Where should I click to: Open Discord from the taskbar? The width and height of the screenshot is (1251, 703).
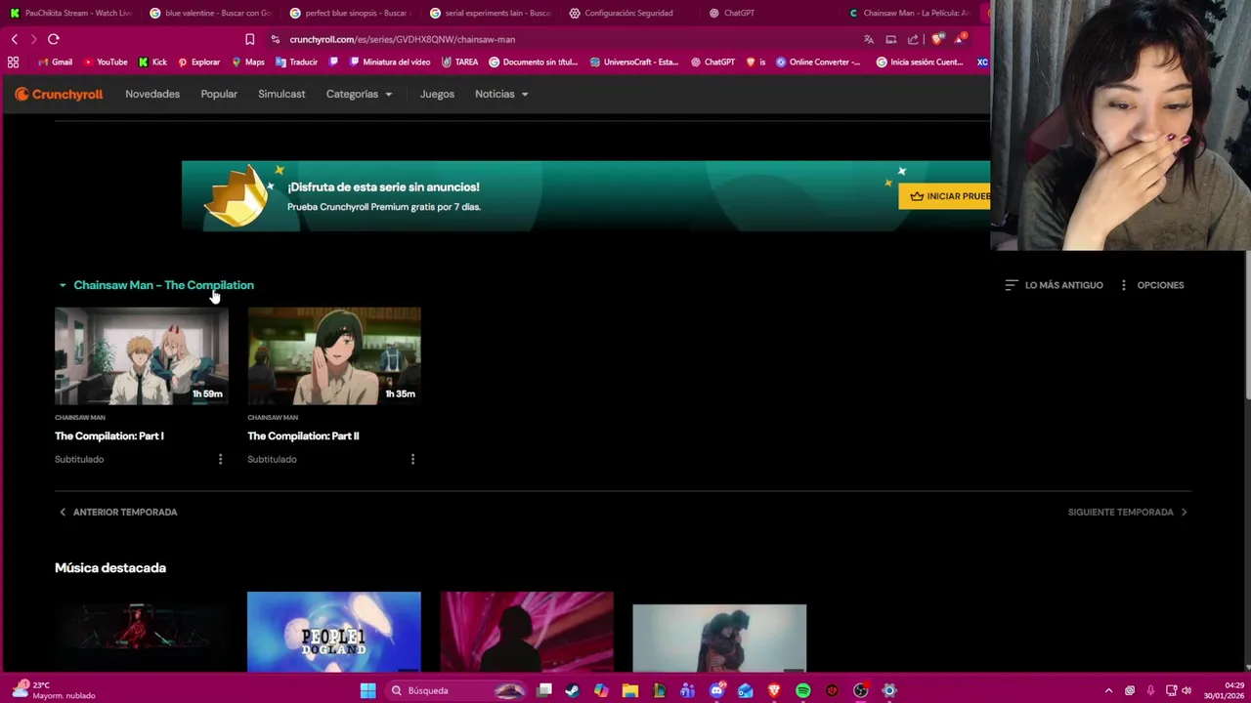coord(716,690)
